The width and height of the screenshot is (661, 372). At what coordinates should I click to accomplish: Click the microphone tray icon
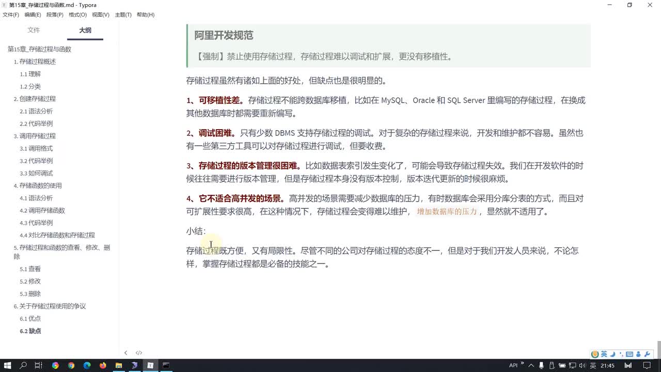(541, 365)
